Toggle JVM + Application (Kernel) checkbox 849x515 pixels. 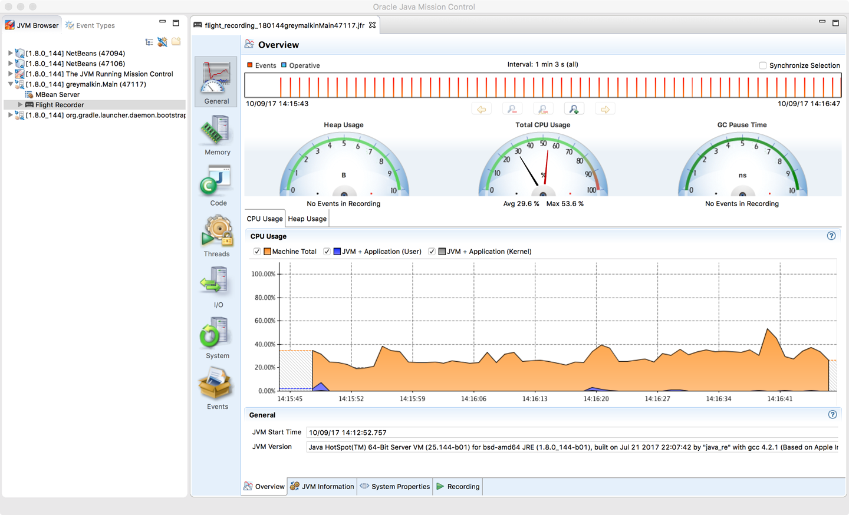(432, 252)
